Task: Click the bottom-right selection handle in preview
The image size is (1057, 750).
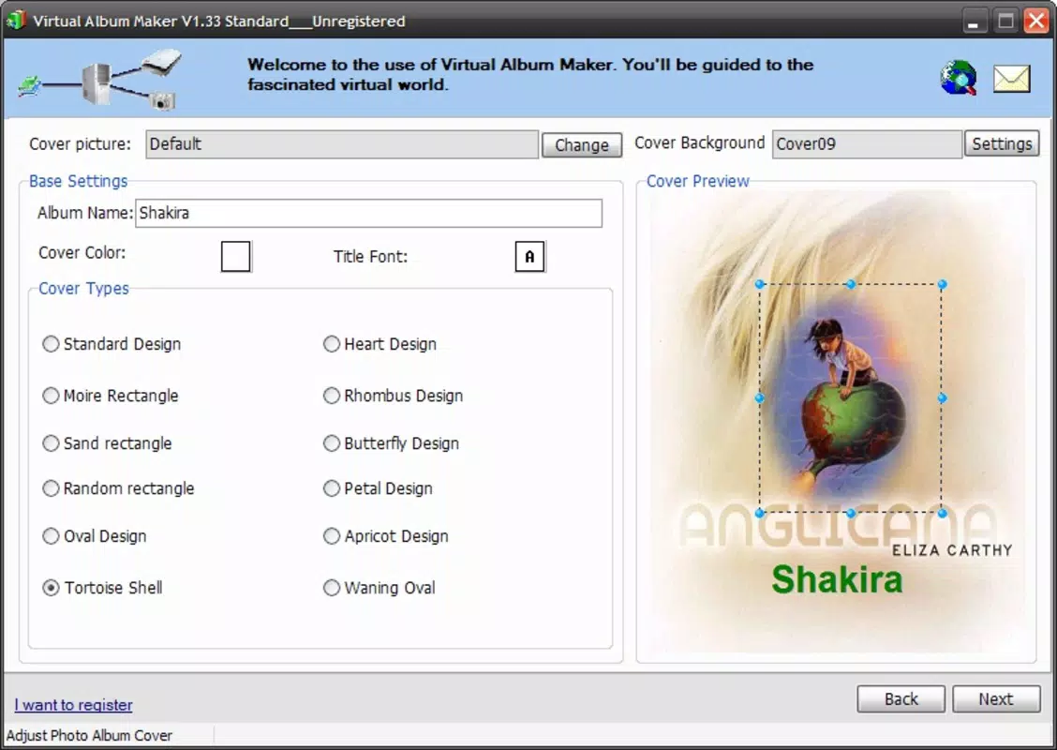Action: point(942,513)
